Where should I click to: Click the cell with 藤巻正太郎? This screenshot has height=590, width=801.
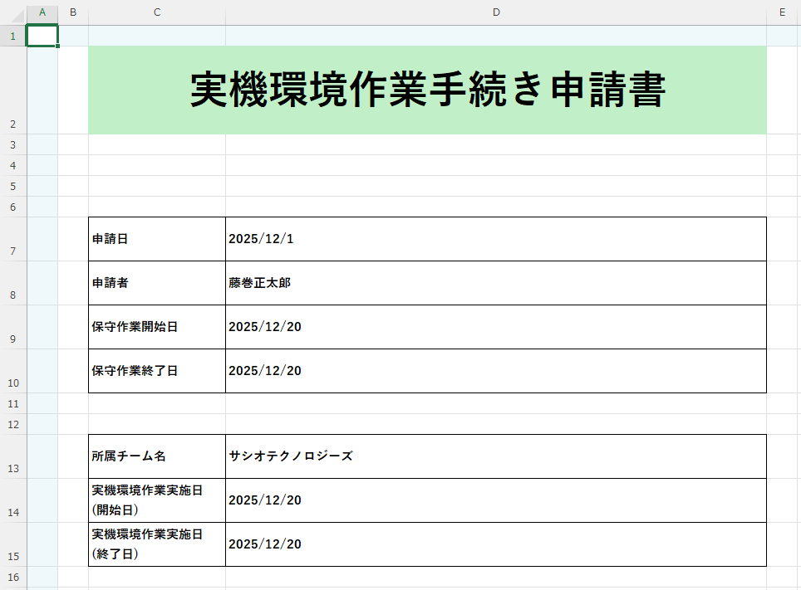(x=496, y=283)
